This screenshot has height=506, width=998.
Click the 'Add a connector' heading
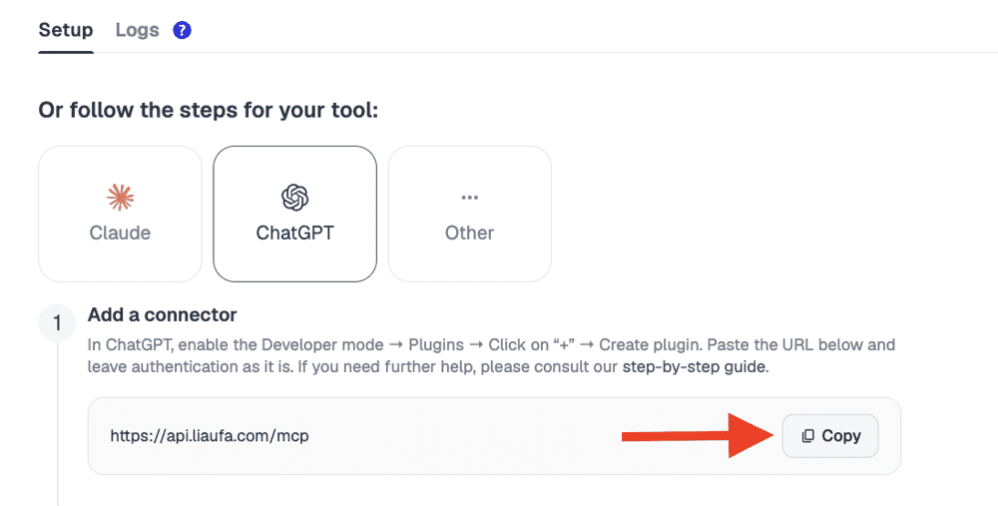click(163, 314)
